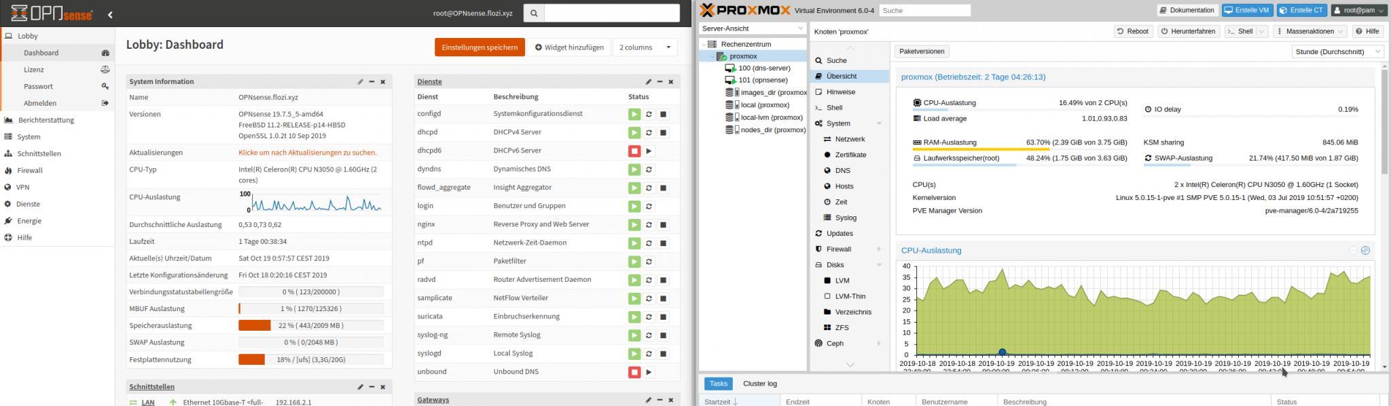Open Zertifikate in the Proxmox node menu
The height and width of the screenshot is (406, 1391).
pos(849,155)
